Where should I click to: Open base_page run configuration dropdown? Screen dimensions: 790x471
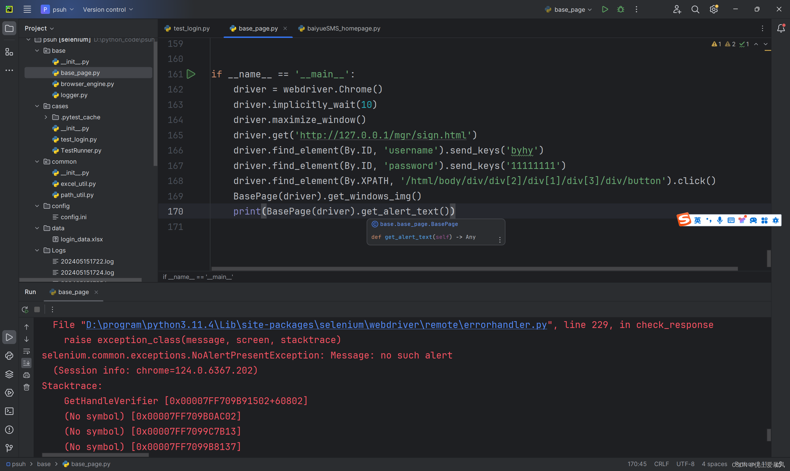[568, 10]
